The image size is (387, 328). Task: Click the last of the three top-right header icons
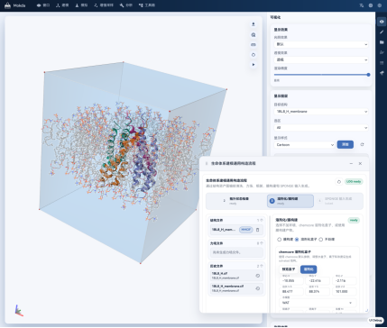380,5
